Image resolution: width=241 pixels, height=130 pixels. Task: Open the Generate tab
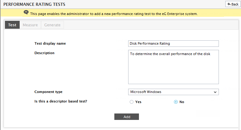click(x=52, y=25)
